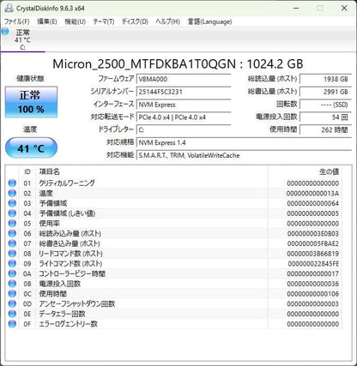The image size is (357, 366).
Task: Click the total host writes value 2991 GB
Action: (x=325, y=92)
